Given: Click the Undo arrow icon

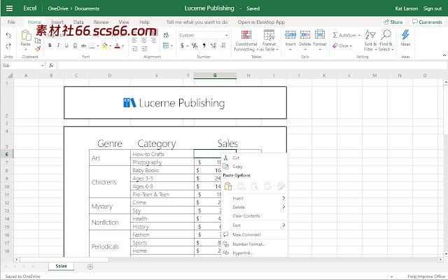Looking at the screenshot, I should point(8,35).
